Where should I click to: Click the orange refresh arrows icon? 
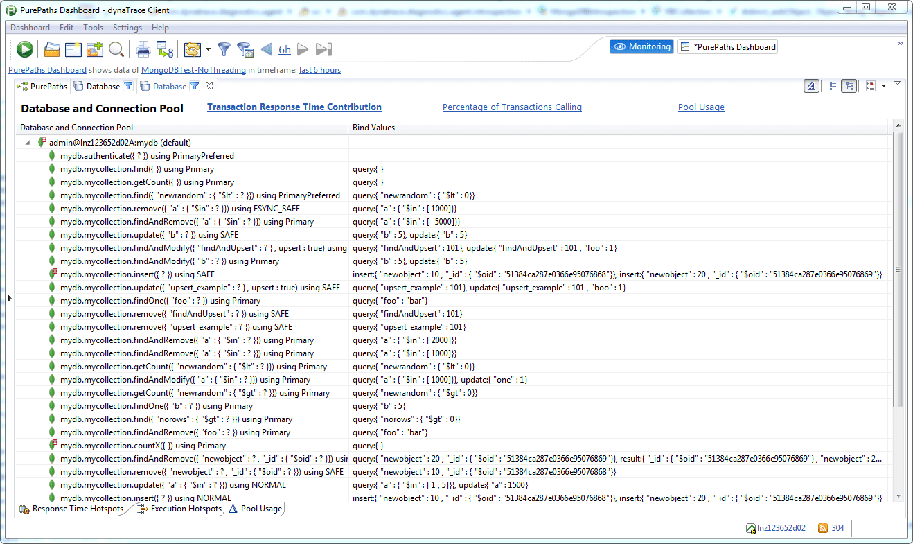[193, 49]
